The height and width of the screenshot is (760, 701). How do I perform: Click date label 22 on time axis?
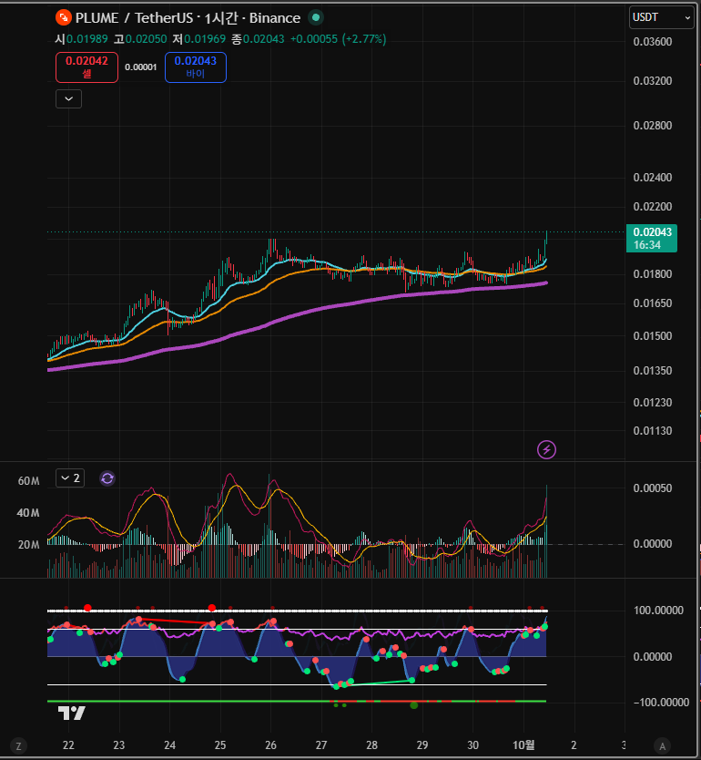(68, 745)
